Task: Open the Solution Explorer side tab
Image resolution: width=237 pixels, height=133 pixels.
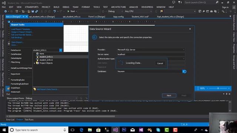Action: tap(234, 23)
